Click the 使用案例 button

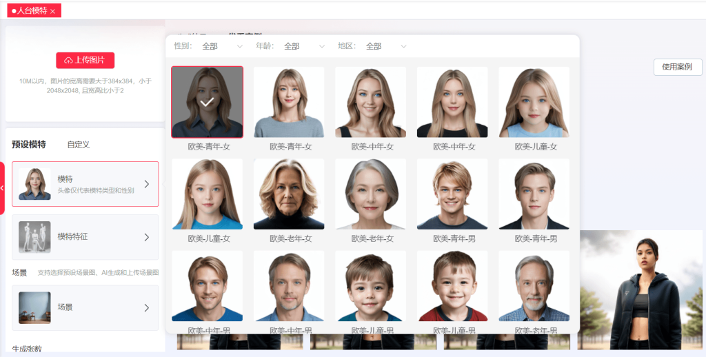(677, 67)
